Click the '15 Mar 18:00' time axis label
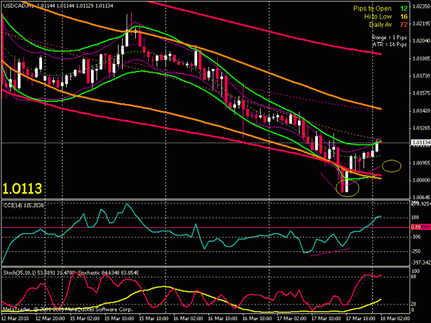 click(x=154, y=319)
